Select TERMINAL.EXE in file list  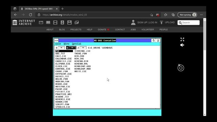(x=82, y=51)
